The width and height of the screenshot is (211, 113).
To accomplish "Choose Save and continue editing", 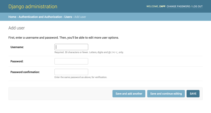I will 166,94.
